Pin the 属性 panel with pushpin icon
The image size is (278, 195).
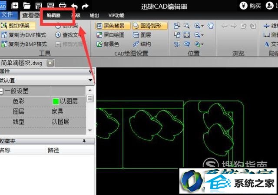click(90, 71)
